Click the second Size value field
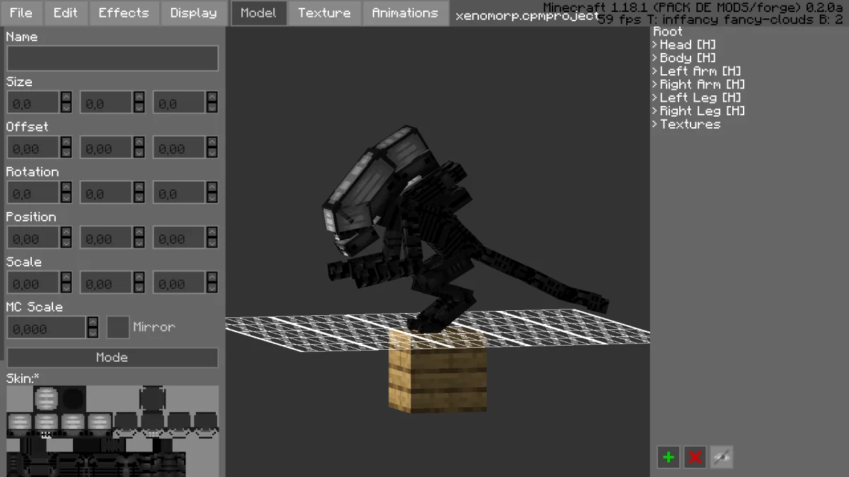Viewport: 849px width, 477px height. click(x=106, y=102)
